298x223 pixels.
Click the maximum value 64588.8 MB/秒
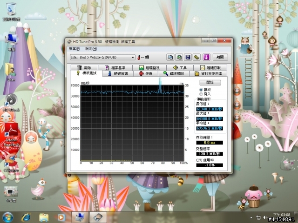210,119
